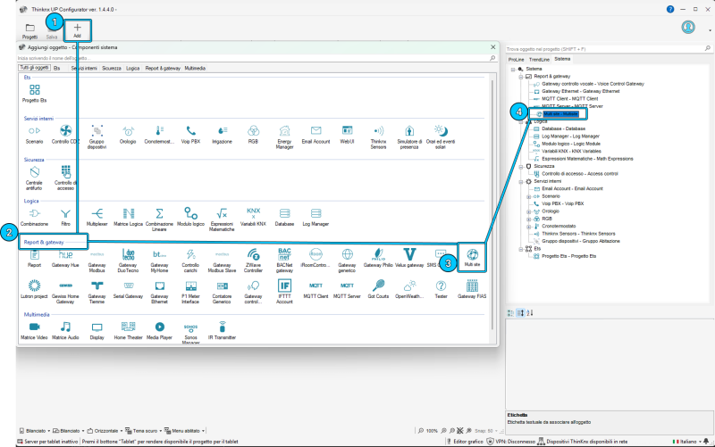Pick the Voip PBX phone icon in the dialog
The image size is (715, 447).
pyautogui.click(x=190, y=135)
